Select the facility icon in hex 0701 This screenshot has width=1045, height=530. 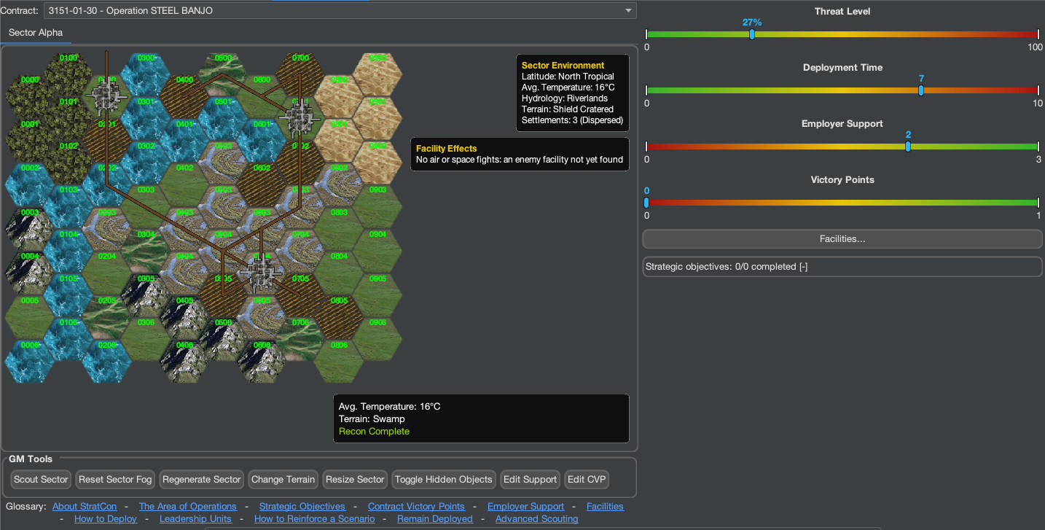pyautogui.click(x=300, y=117)
